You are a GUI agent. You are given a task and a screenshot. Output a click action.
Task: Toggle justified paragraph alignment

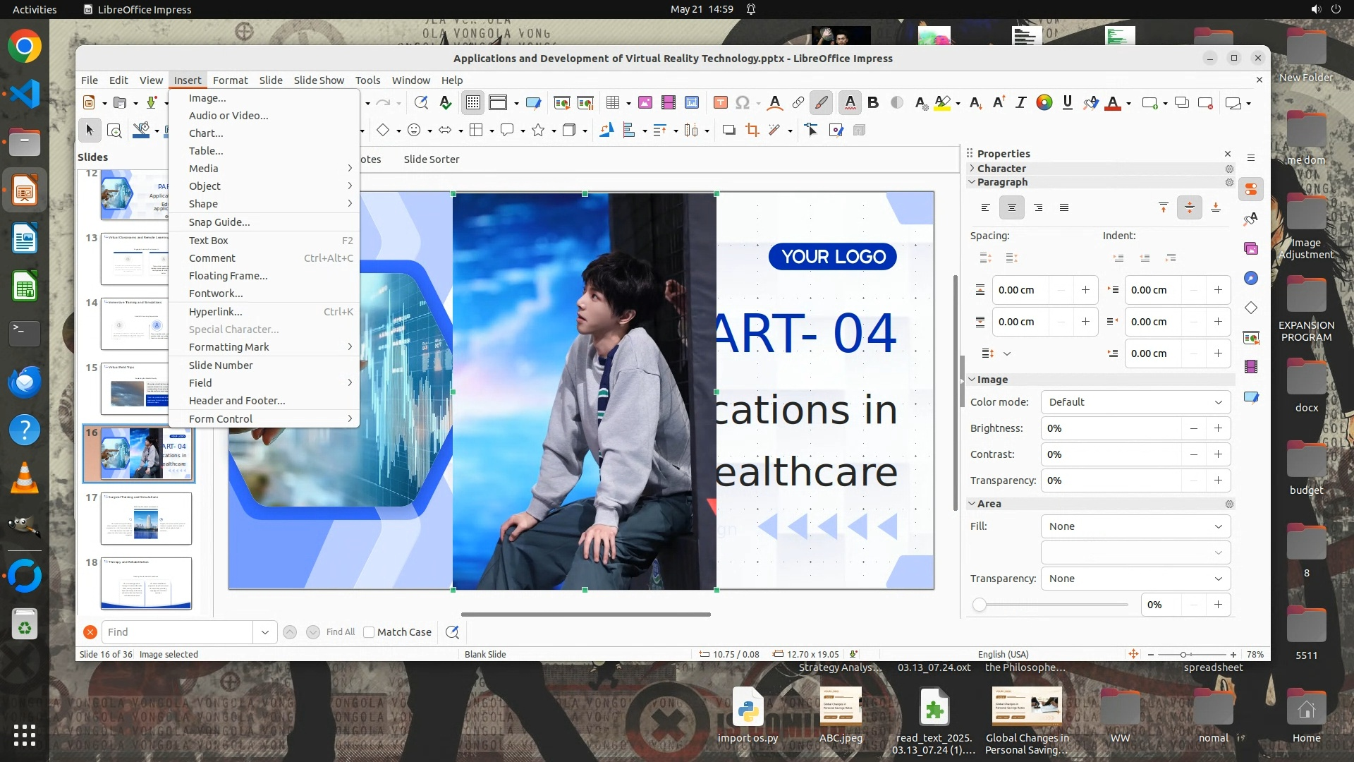1064,207
